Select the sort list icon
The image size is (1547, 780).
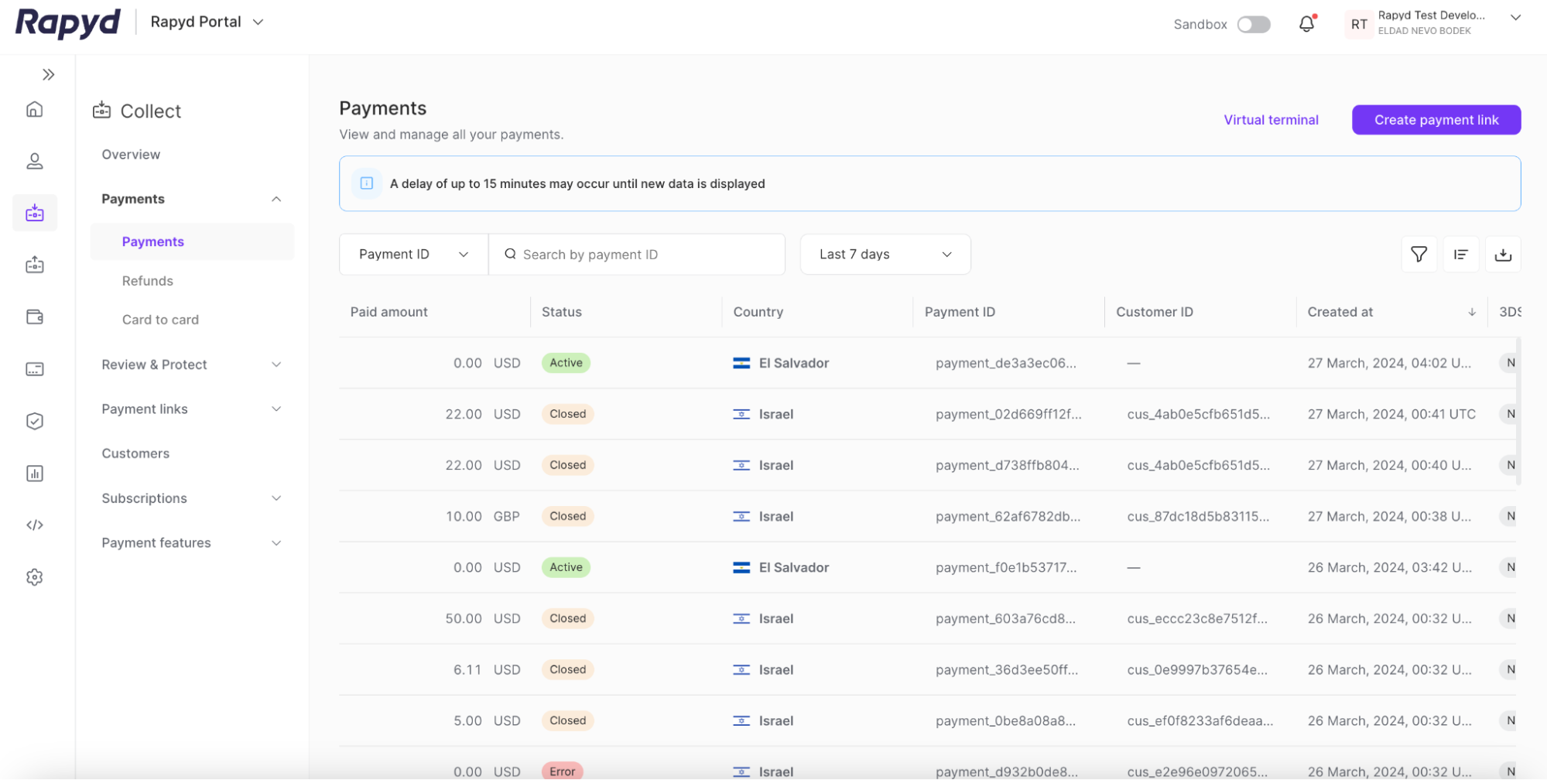tap(1461, 254)
